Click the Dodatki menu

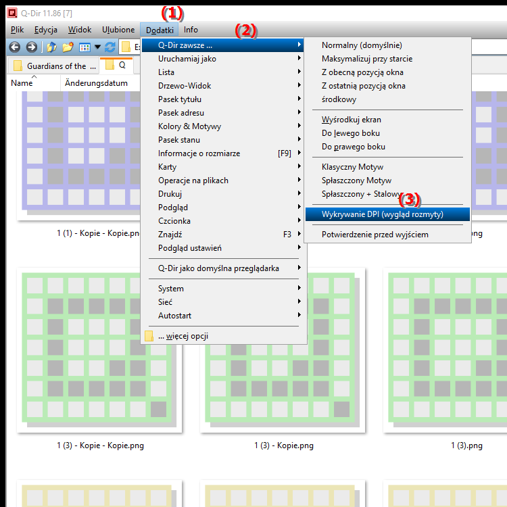(x=160, y=30)
